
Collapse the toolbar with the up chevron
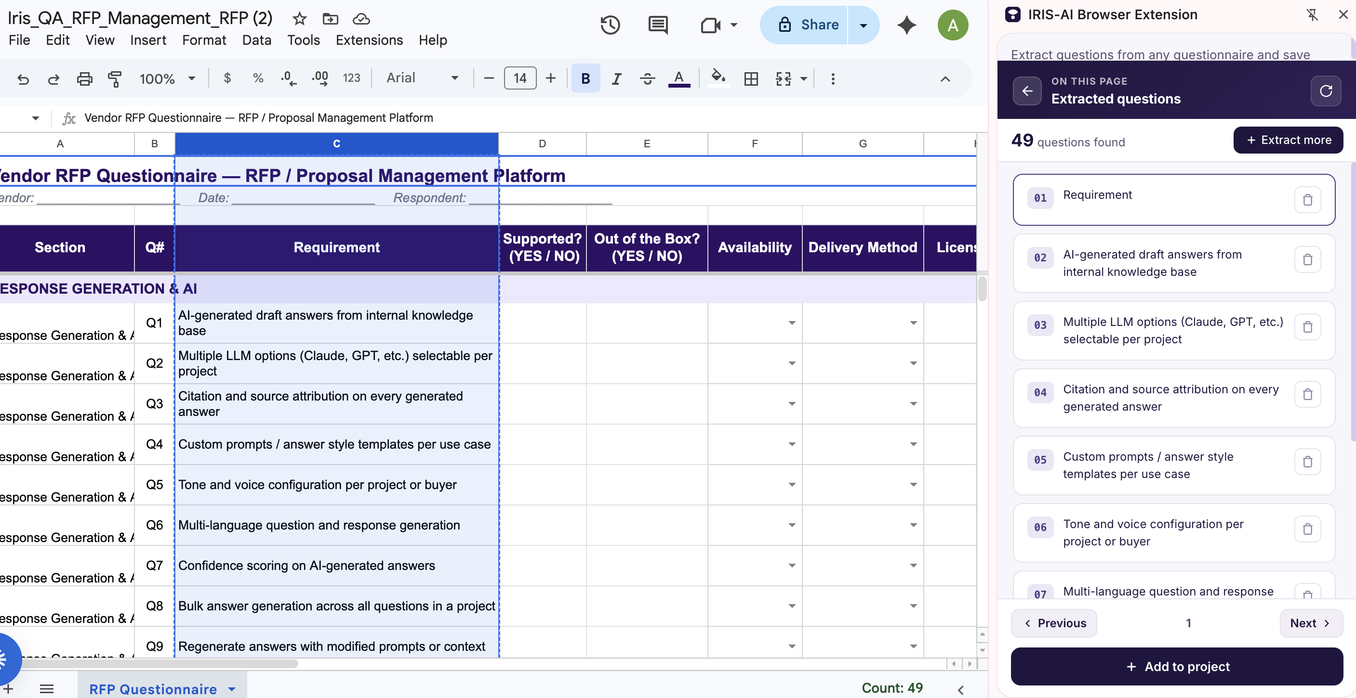[x=945, y=79]
